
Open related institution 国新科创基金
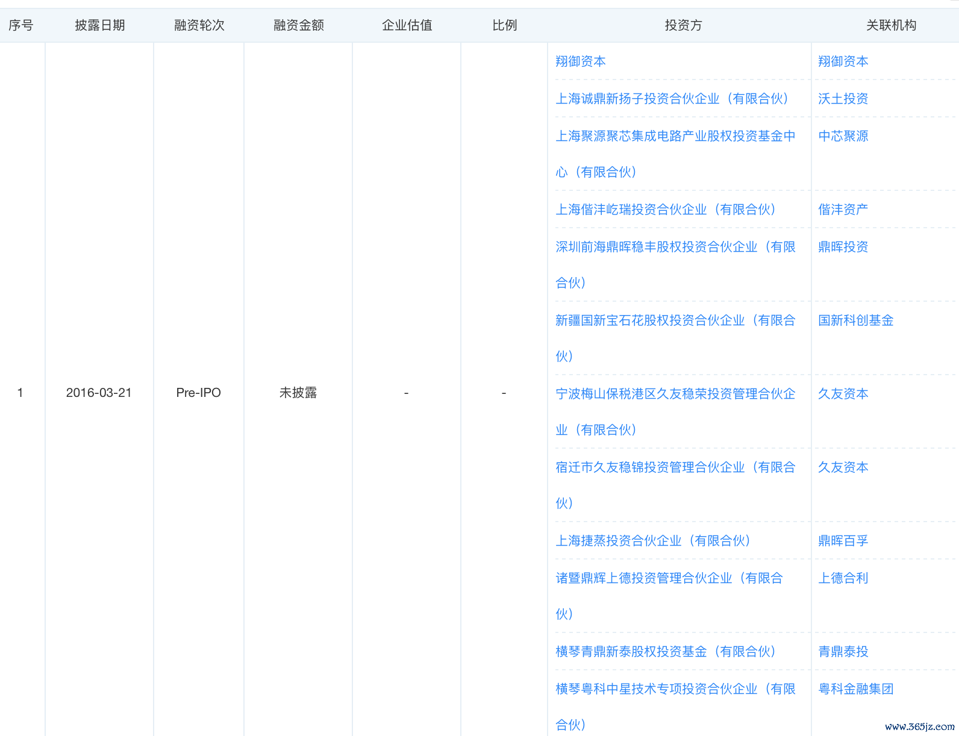point(855,320)
